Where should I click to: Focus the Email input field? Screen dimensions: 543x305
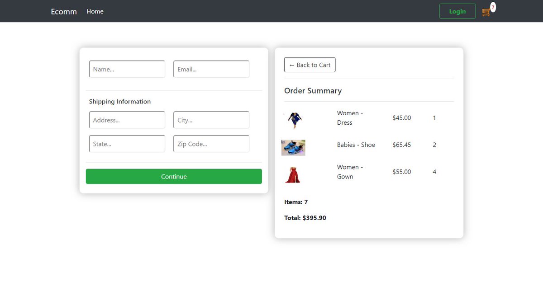(x=211, y=69)
